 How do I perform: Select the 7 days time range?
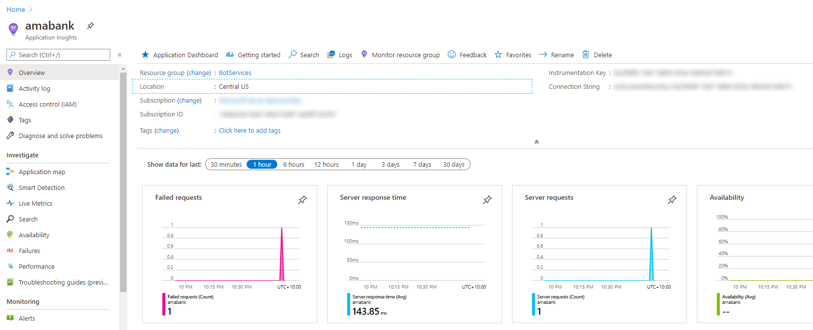pyautogui.click(x=422, y=164)
